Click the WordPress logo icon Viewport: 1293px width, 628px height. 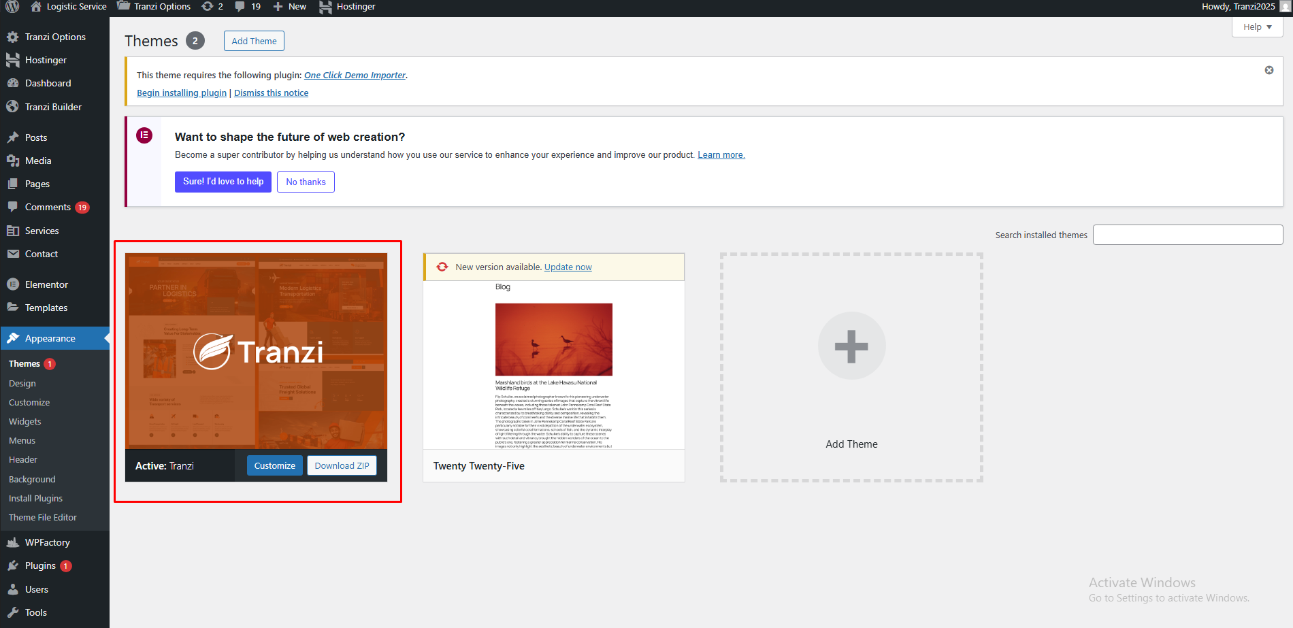pos(12,7)
